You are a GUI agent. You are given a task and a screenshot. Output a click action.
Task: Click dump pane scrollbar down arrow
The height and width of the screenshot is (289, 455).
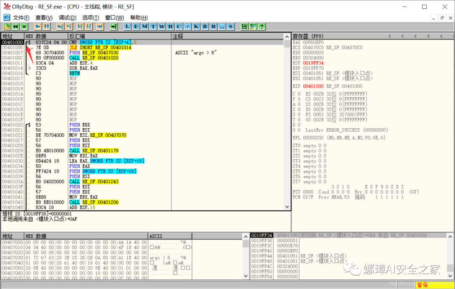coord(246,276)
